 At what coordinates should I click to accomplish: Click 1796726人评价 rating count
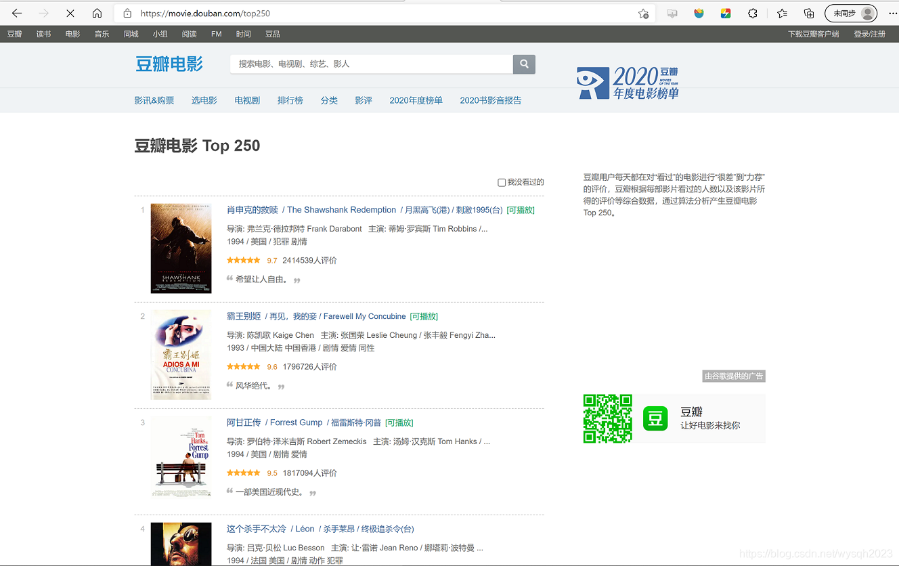pos(309,367)
